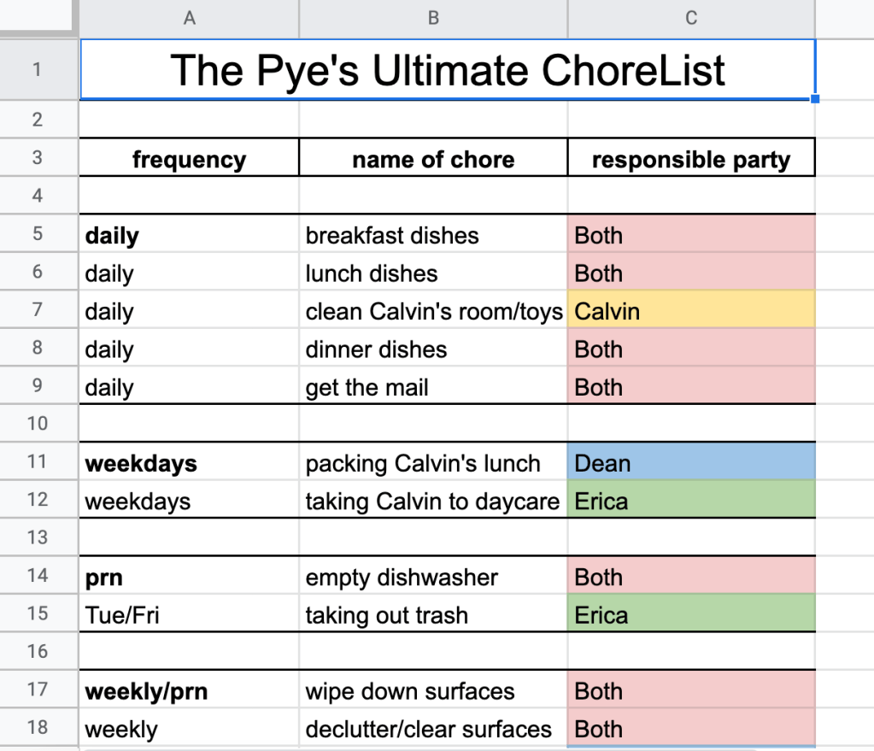Select column A header
874x751 pixels.
(189, 18)
